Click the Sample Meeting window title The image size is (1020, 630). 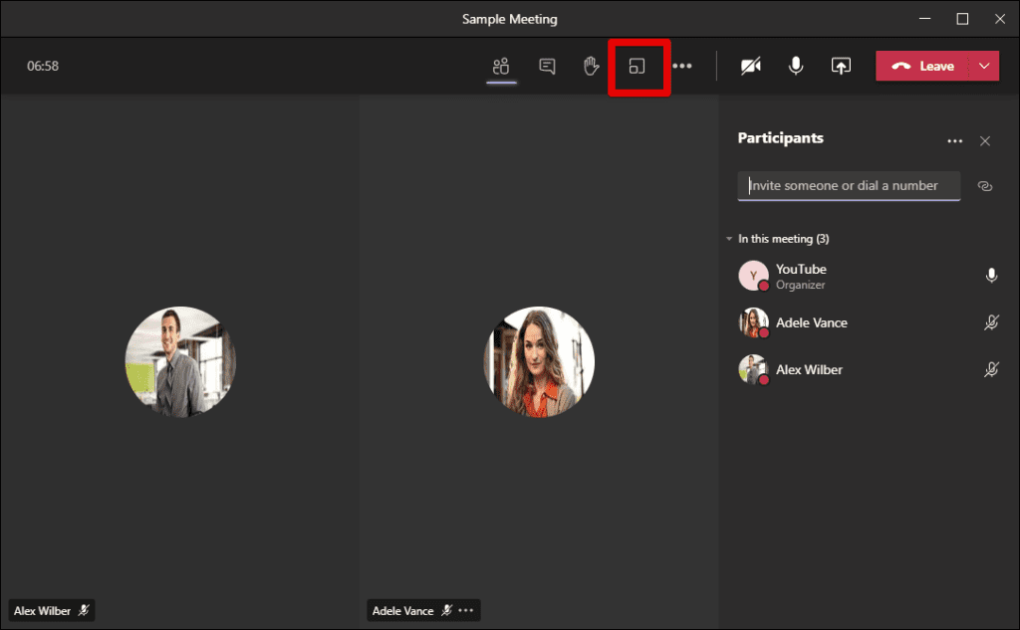coord(509,20)
